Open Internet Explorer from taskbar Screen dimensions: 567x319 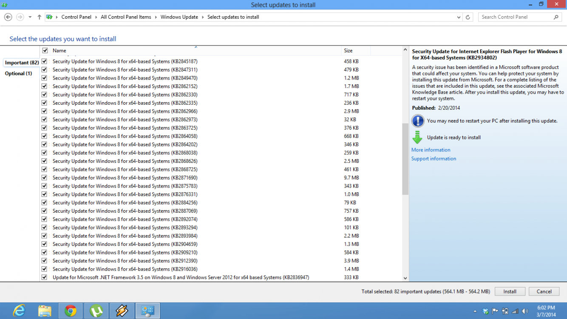[x=19, y=311]
